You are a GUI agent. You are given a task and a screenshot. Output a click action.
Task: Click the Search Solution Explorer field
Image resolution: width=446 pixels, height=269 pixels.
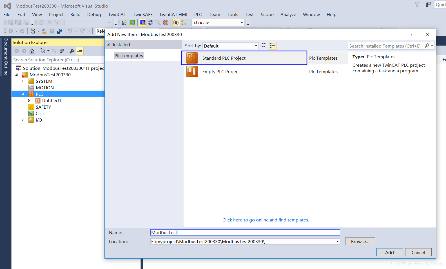click(58, 60)
